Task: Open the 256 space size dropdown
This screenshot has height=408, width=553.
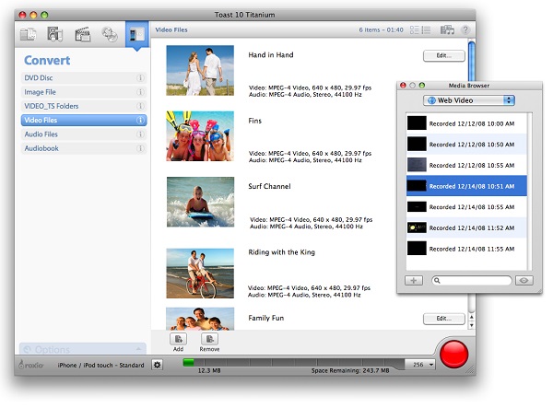Action: [420, 366]
